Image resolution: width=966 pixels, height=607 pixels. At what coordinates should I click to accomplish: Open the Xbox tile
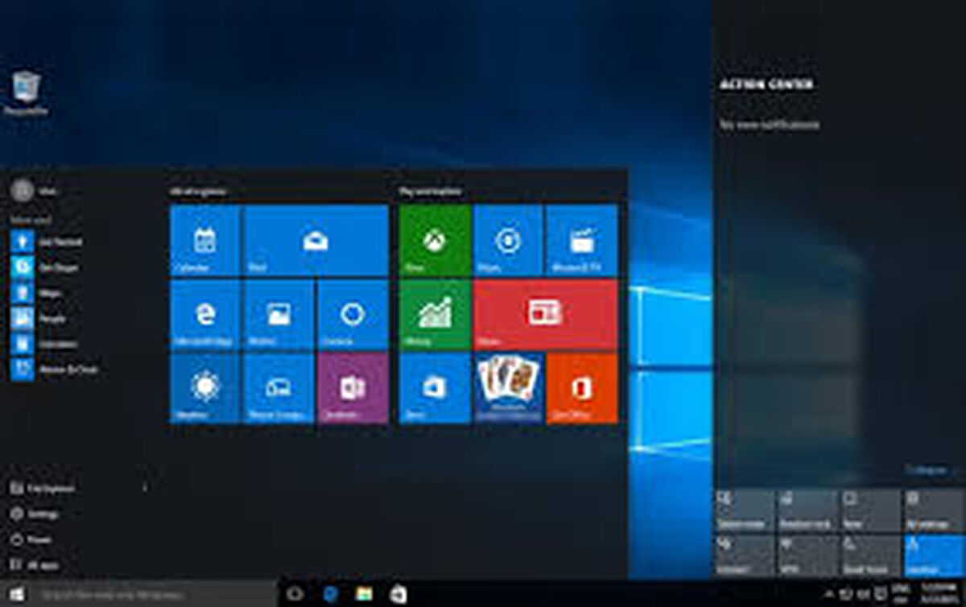tap(435, 240)
